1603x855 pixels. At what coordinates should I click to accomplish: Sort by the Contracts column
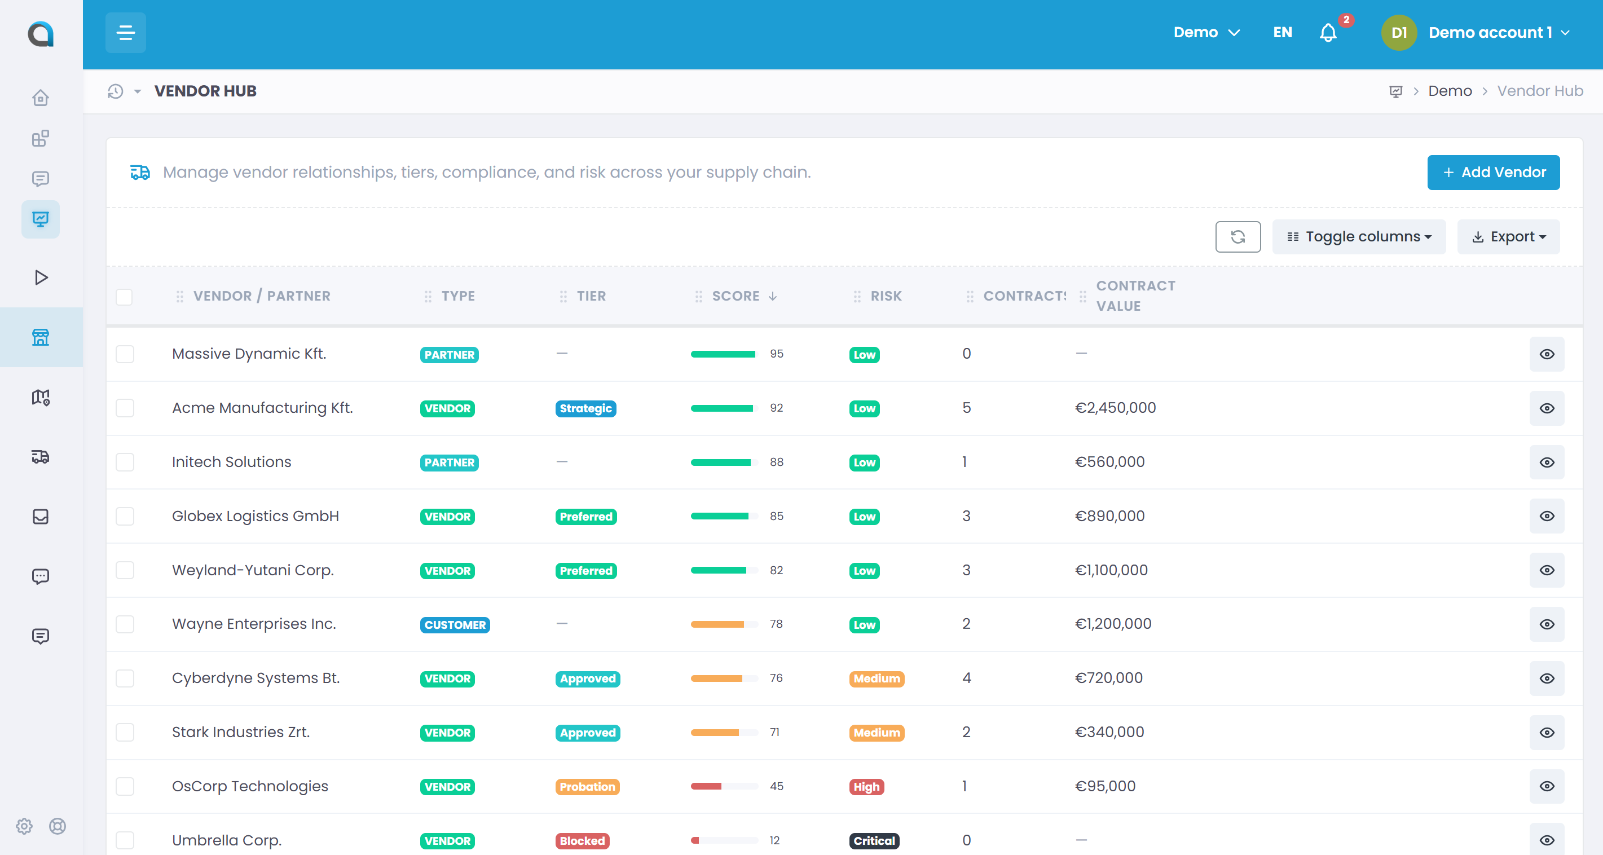1024,296
